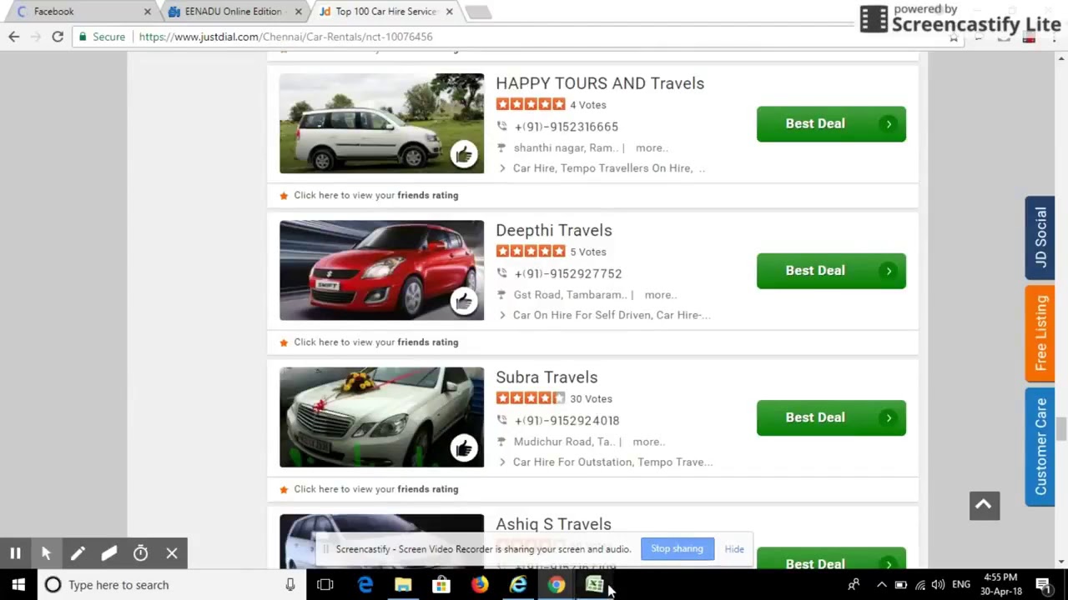Click star rating of Subra Travels
This screenshot has height=600, width=1068.
[x=531, y=398]
